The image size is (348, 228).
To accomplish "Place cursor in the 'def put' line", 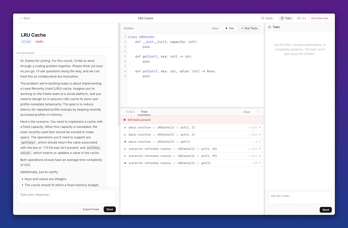I will tap(175, 71).
